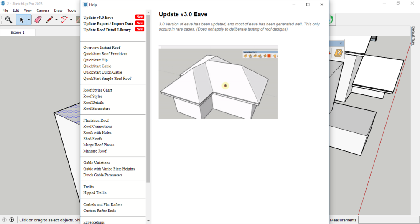Open the Shed Roofs topic
This screenshot has width=420, height=224.
(93, 139)
